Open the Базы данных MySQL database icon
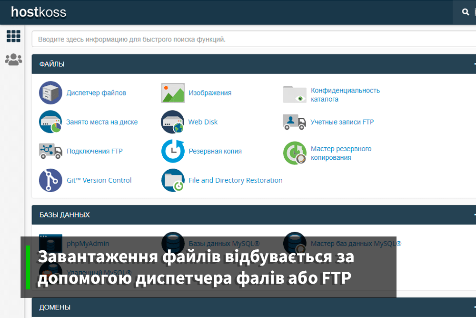 [x=173, y=244]
